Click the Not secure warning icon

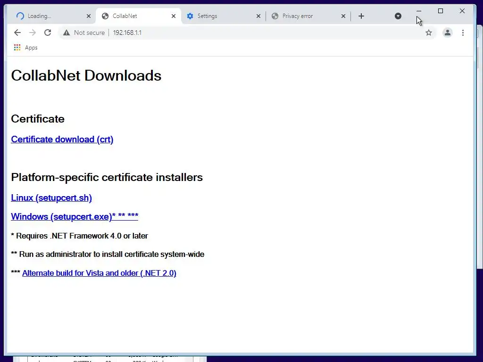point(67,33)
